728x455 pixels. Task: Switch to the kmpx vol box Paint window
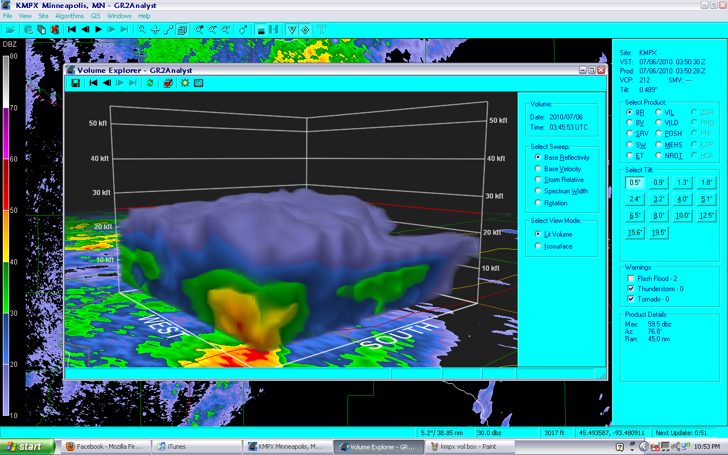[470, 446]
